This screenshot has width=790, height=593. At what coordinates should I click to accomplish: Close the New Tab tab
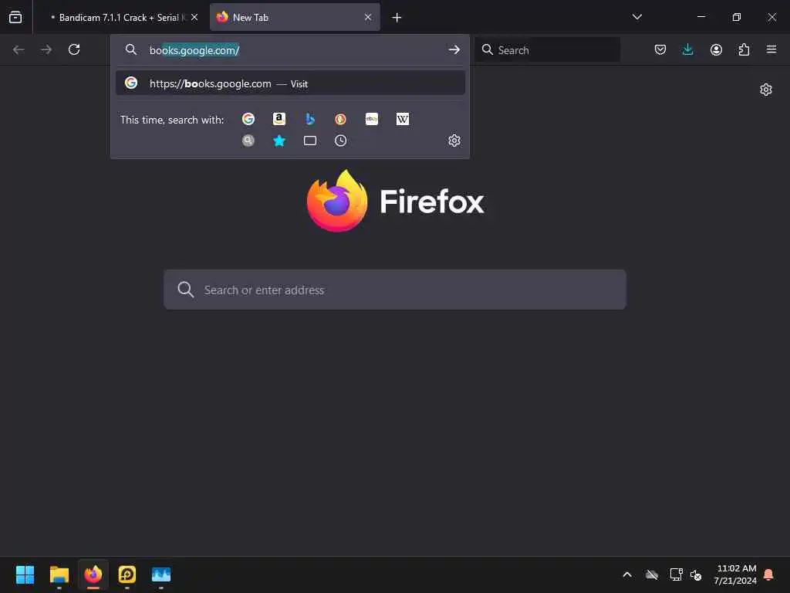coord(368,17)
